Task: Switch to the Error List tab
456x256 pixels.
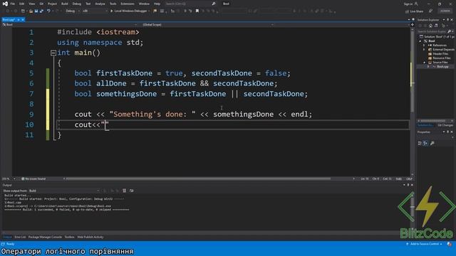Action: click(x=20, y=237)
